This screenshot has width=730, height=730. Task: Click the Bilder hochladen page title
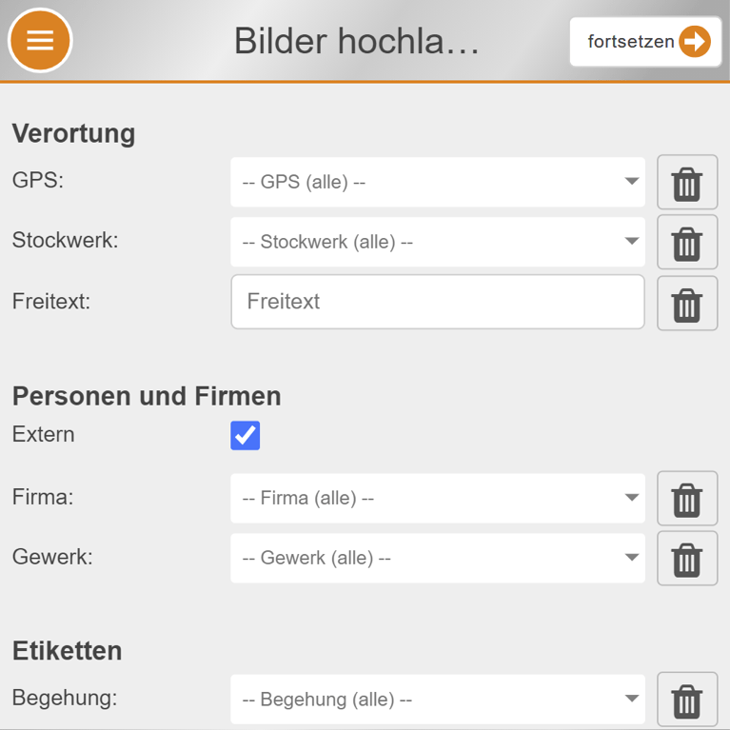(x=356, y=42)
